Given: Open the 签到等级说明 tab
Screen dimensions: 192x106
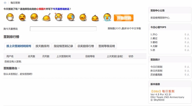Looking at the screenshot, I should pyautogui.click(x=106, y=46).
